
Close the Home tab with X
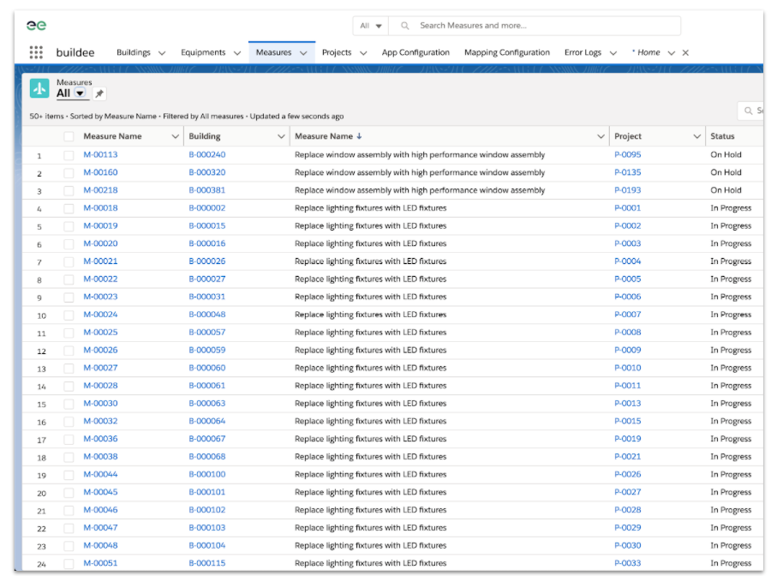[x=685, y=53]
